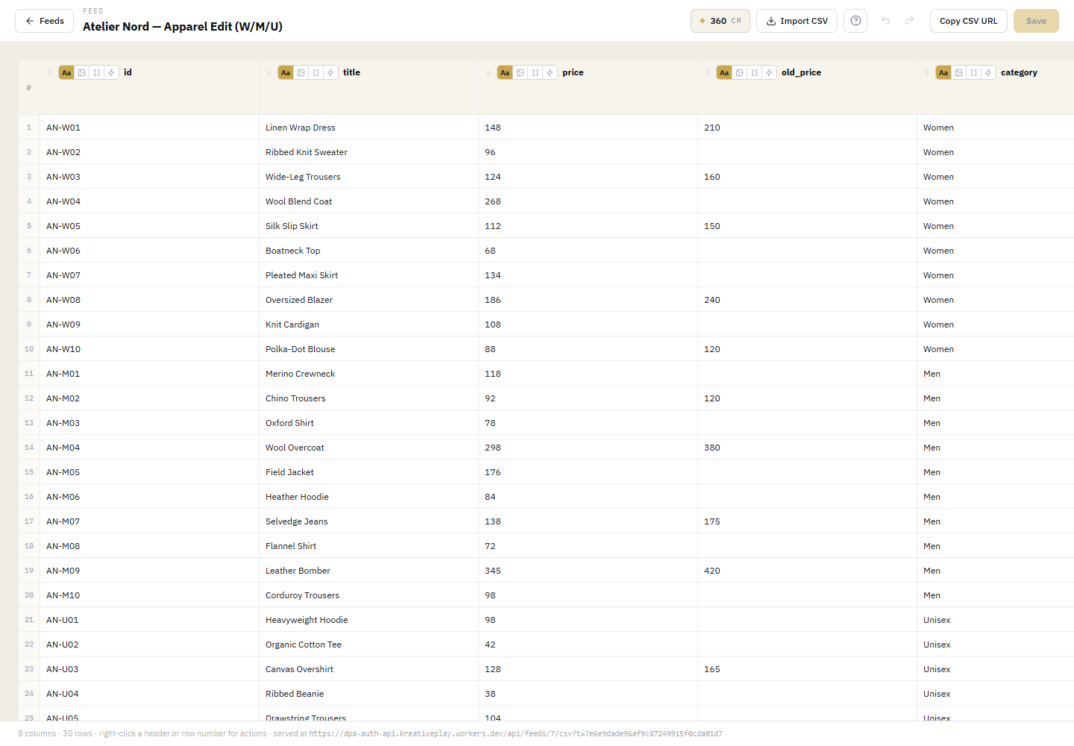This screenshot has width=1074, height=746.
Task: Click the Save button
Action: [x=1036, y=21]
